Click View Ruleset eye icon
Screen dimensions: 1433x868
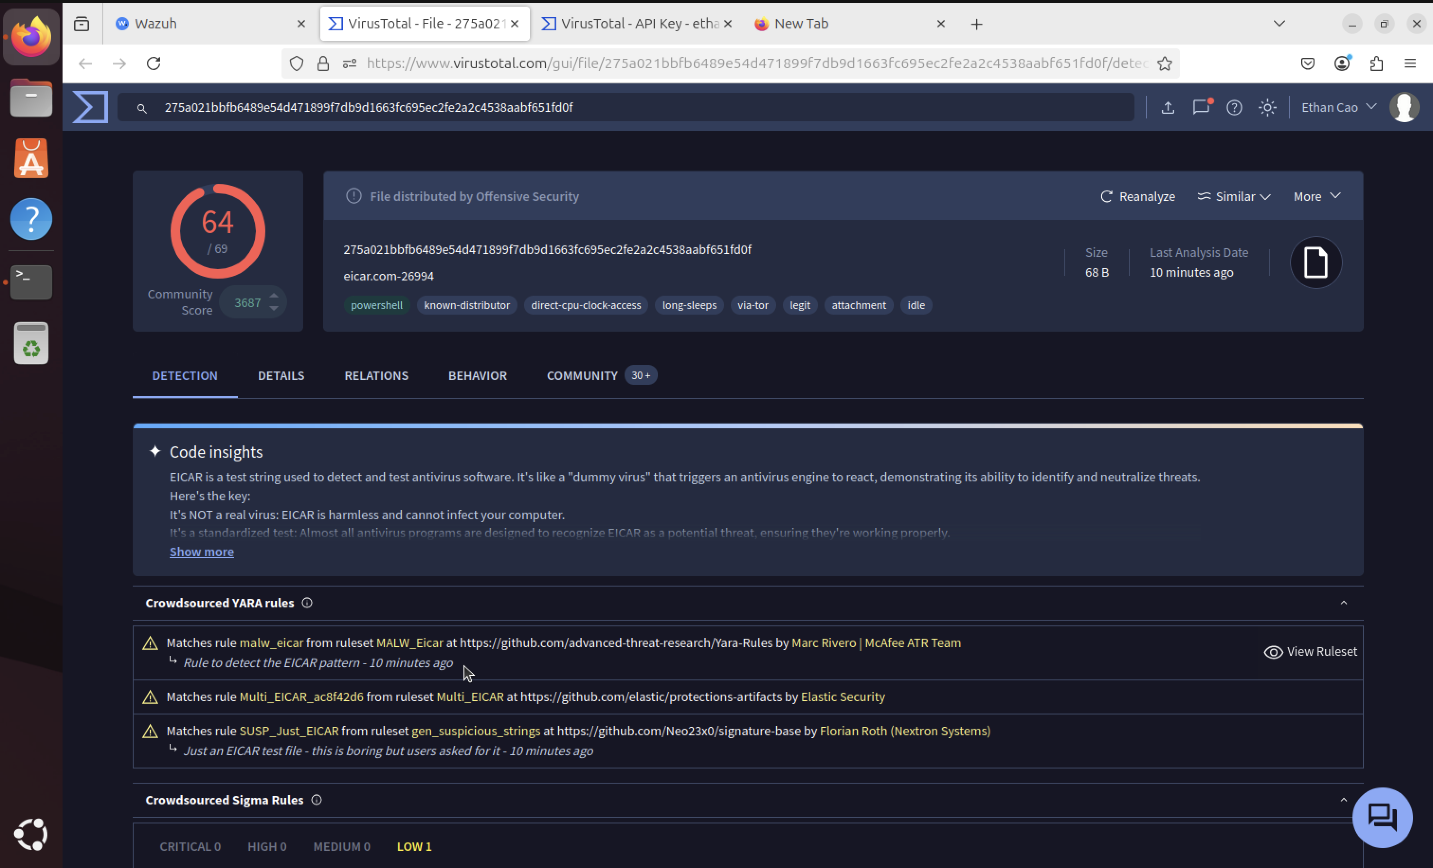click(1273, 652)
